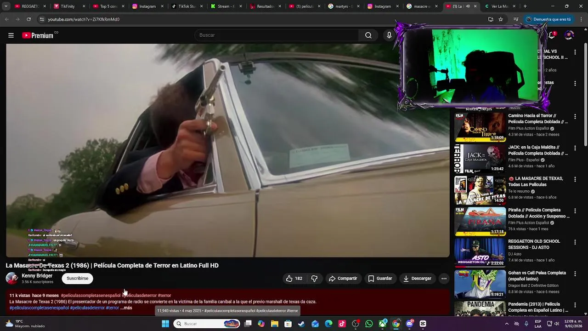Expand the description with ...más
This screenshot has height=331, width=588.
click(126, 308)
